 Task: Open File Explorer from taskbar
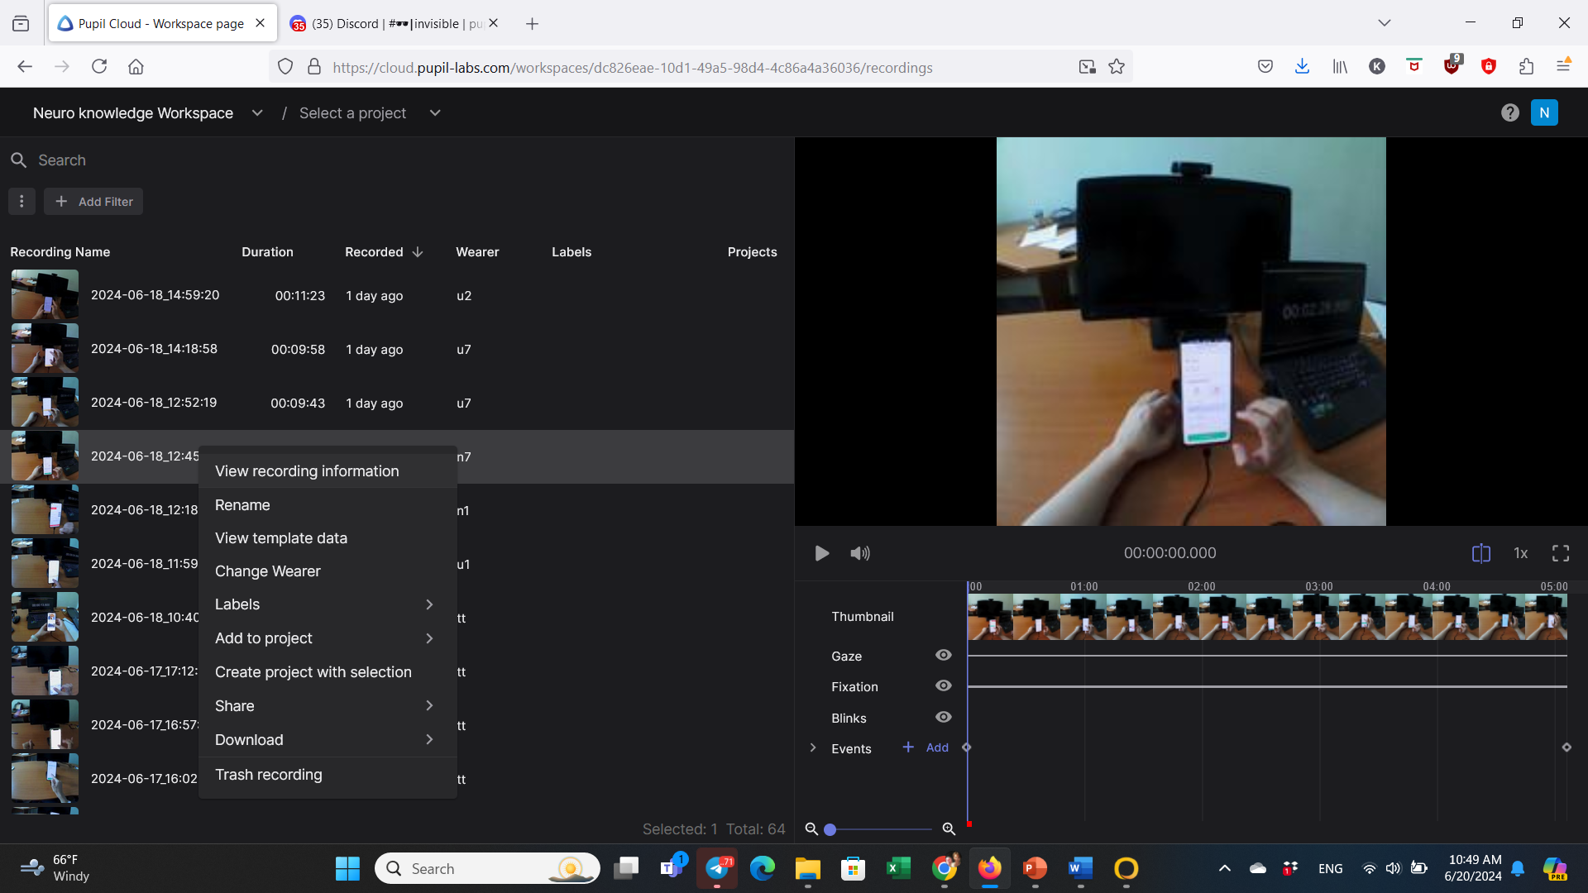point(807,868)
